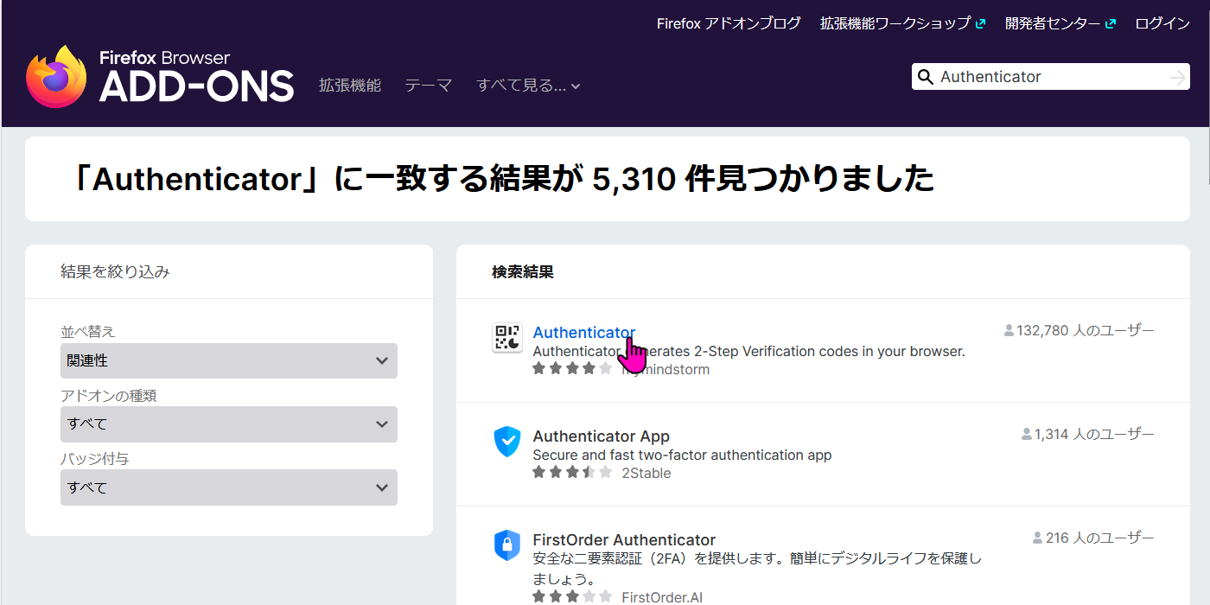Screen dimensions: 1210x605
Task: Click the search magnifier icon
Action: 925,77
